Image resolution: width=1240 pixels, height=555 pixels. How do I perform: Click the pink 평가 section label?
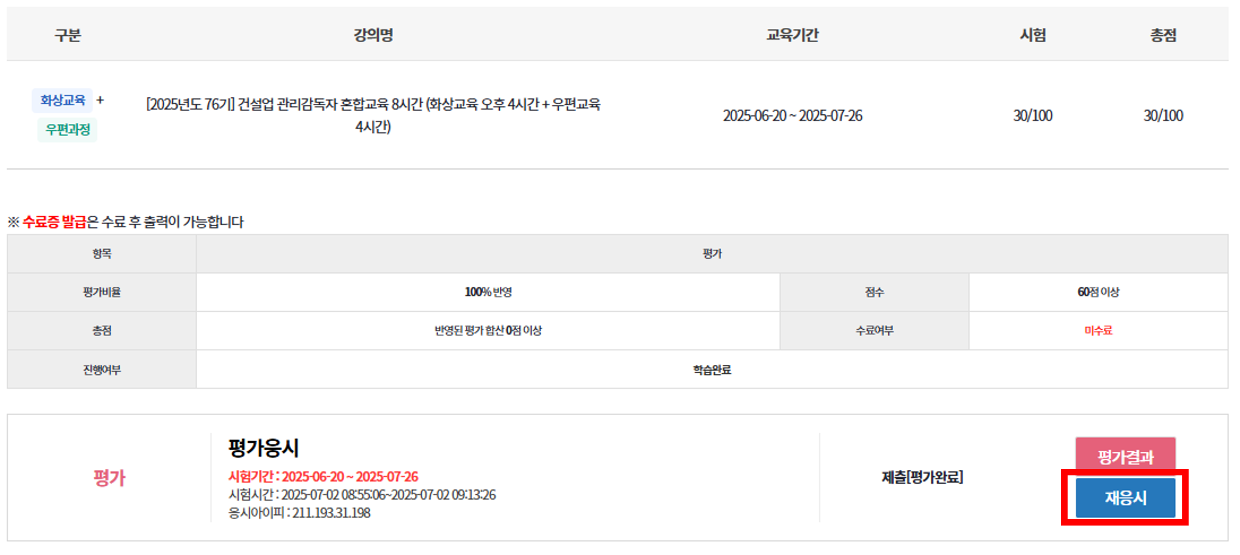tap(109, 478)
